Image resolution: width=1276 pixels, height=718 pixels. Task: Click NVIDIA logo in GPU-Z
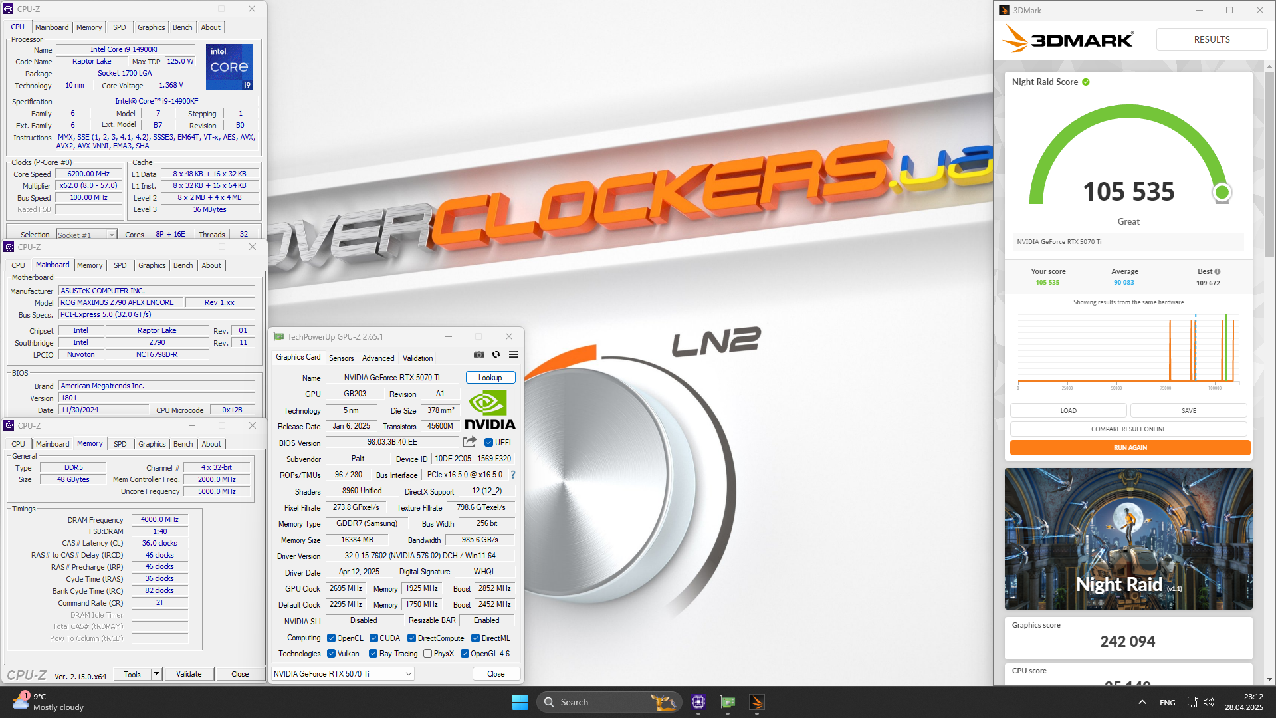click(490, 410)
